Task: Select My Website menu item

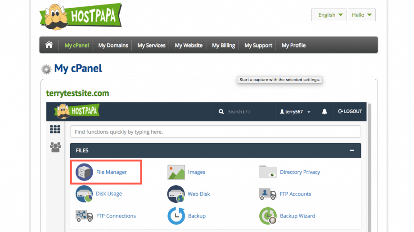Action: tap(189, 45)
